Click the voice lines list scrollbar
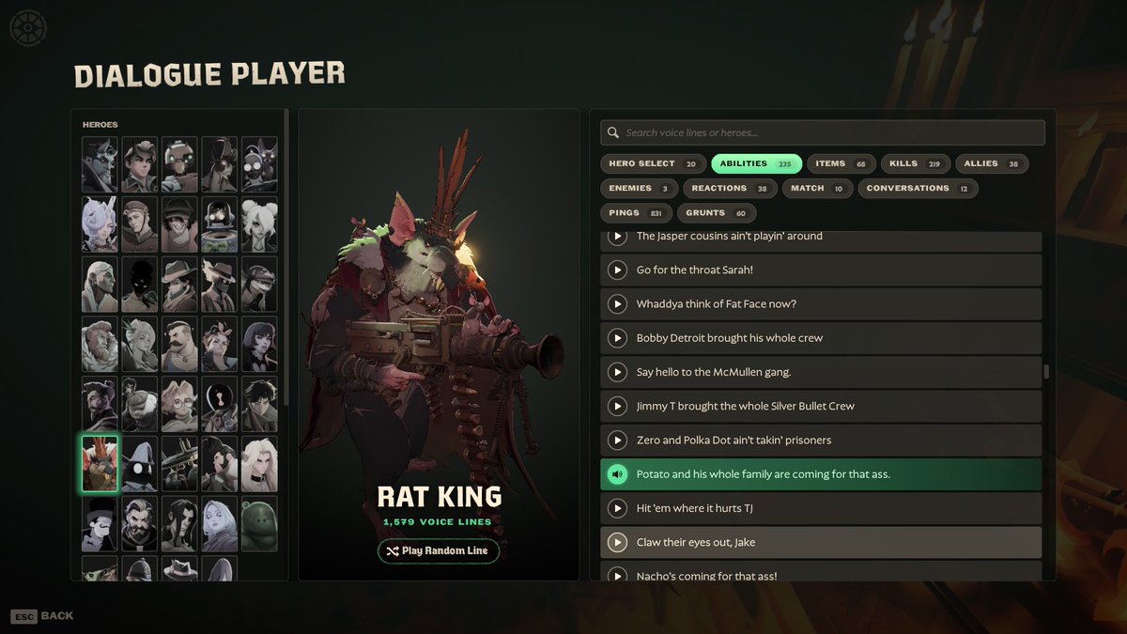Viewport: 1127px width, 634px height. pyautogui.click(x=1046, y=370)
